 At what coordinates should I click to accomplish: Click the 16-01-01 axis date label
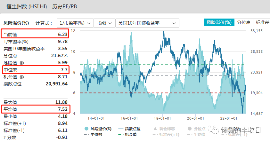(129, 118)
